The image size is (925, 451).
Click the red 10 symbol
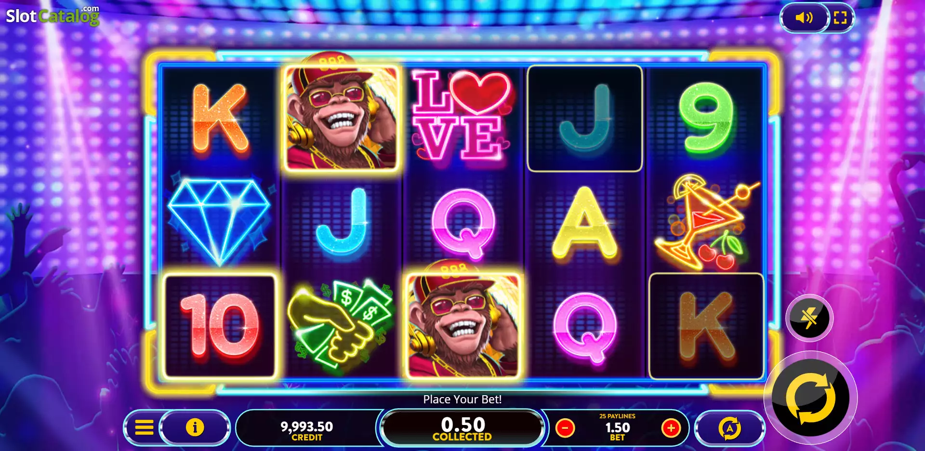(220, 326)
